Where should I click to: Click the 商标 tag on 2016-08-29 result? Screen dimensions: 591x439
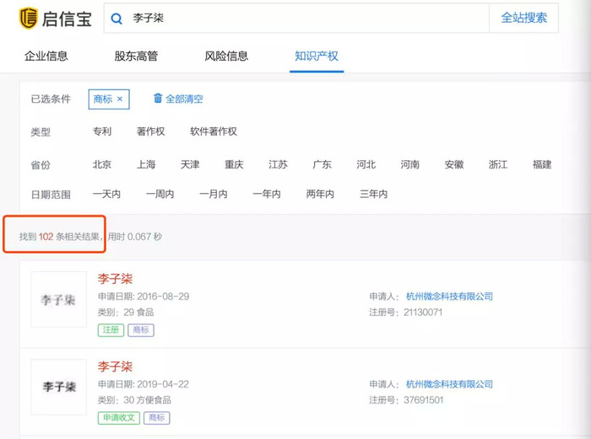(x=141, y=330)
